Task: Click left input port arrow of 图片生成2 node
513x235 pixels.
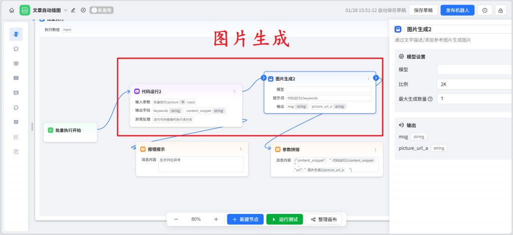Action: click(x=264, y=78)
